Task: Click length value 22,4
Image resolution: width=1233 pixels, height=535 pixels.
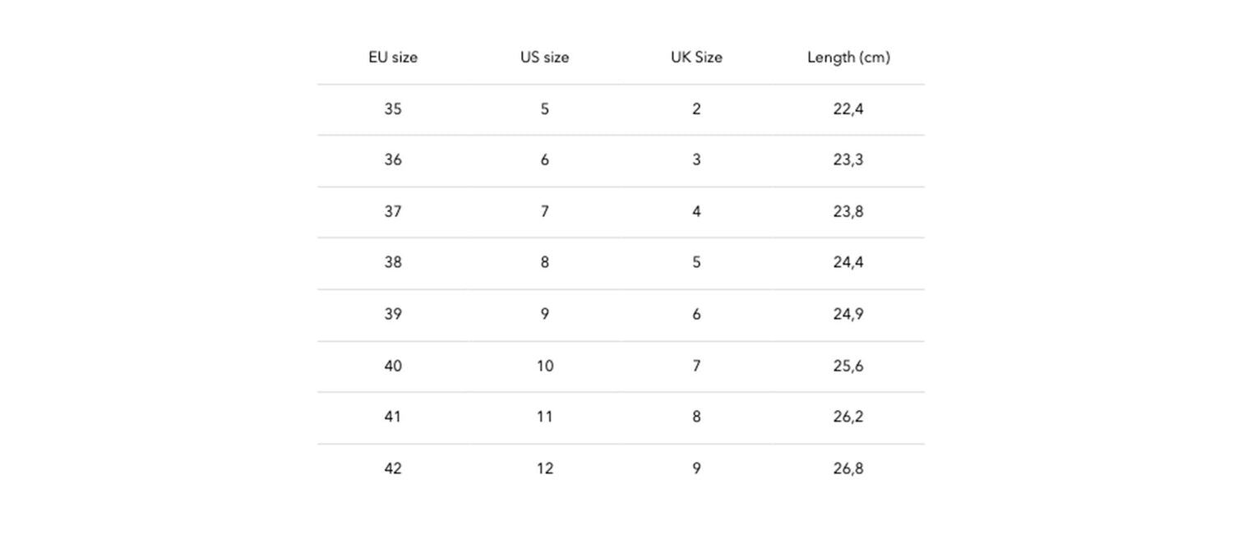Action: (x=848, y=108)
